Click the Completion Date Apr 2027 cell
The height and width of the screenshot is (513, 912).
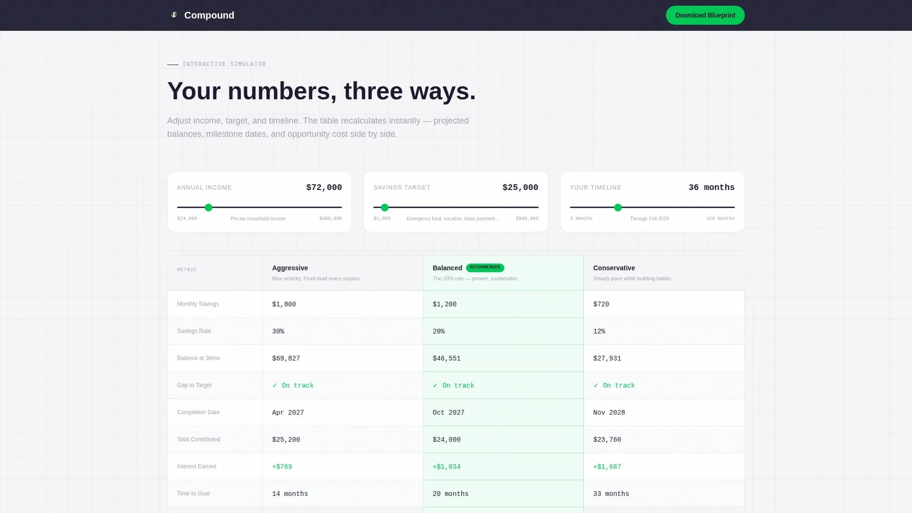coord(287,412)
